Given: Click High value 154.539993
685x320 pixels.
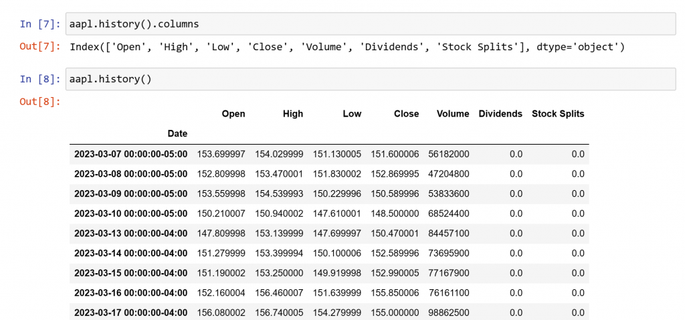Looking at the screenshot, I should point(279,193).
